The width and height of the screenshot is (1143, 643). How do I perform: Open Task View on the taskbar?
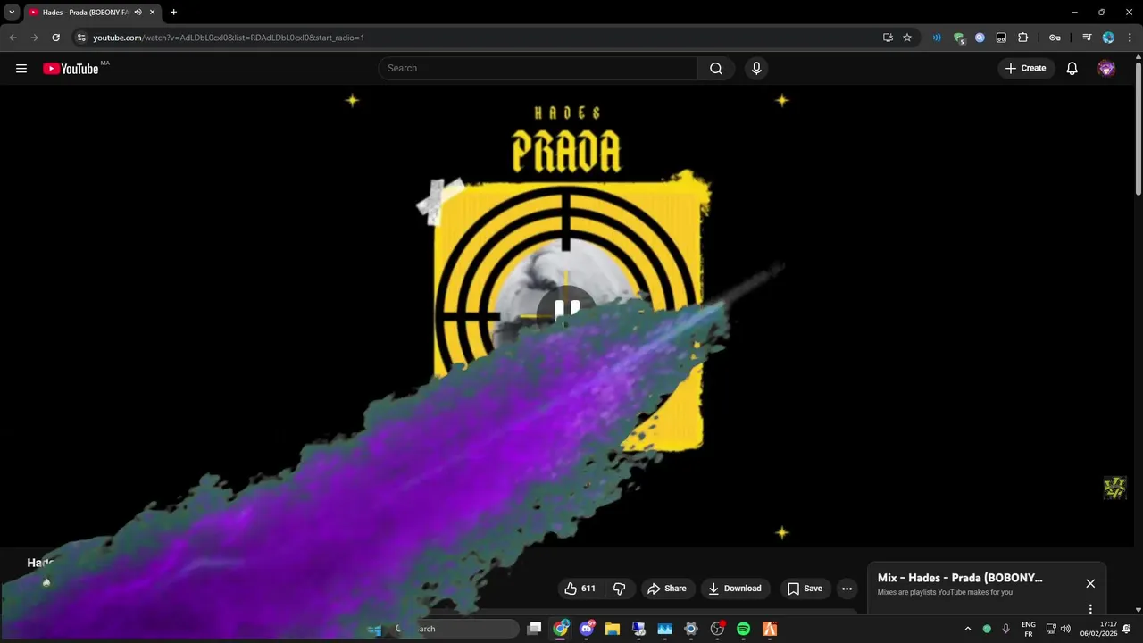pyautogui.click(x=534, y=629)
